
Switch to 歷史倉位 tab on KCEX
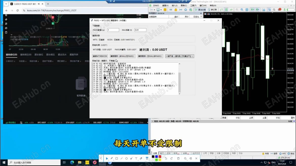[x=39, y=55]
